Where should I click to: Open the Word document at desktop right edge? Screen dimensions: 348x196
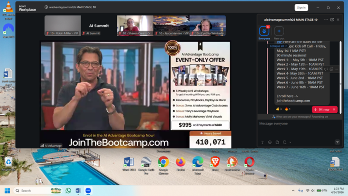[x=335, y=164]
